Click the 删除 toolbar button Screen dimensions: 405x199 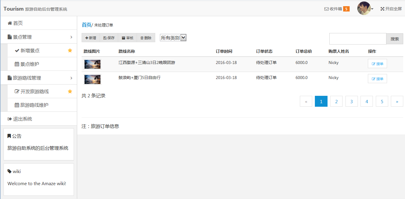click(x=146, y=38)
